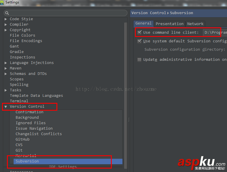The image size is (227, 172).
Task: Expand the Maven node
Action: [x=6, y=68]
